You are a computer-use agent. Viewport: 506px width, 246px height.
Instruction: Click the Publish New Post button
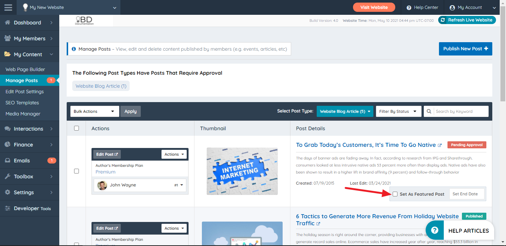pyautogui.click(x=465, y=48)
